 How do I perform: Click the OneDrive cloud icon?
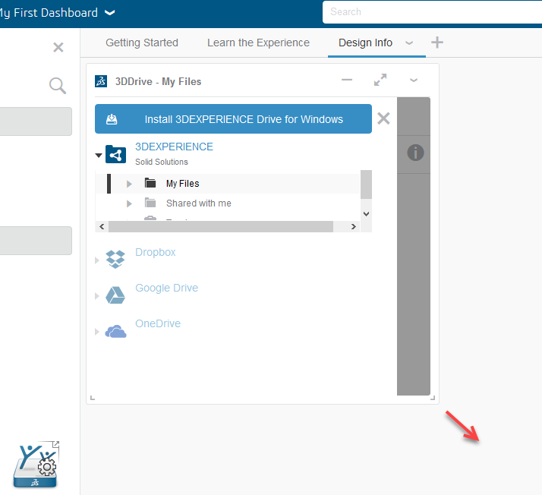[x=115, y=331]
